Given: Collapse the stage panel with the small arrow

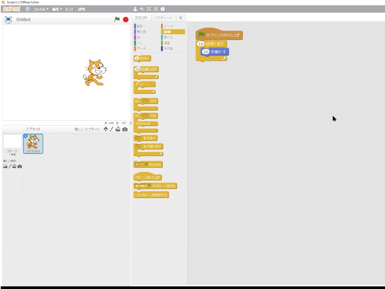Looking at the screenshot, I should point(130,123).
